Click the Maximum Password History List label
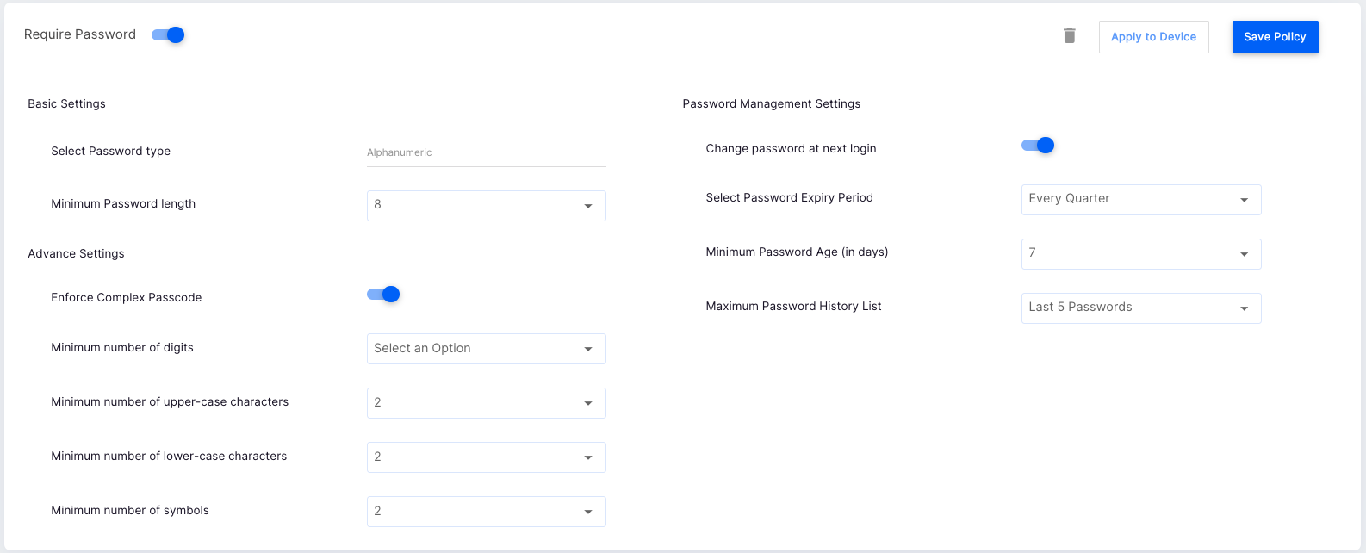 tap(793, 306)
